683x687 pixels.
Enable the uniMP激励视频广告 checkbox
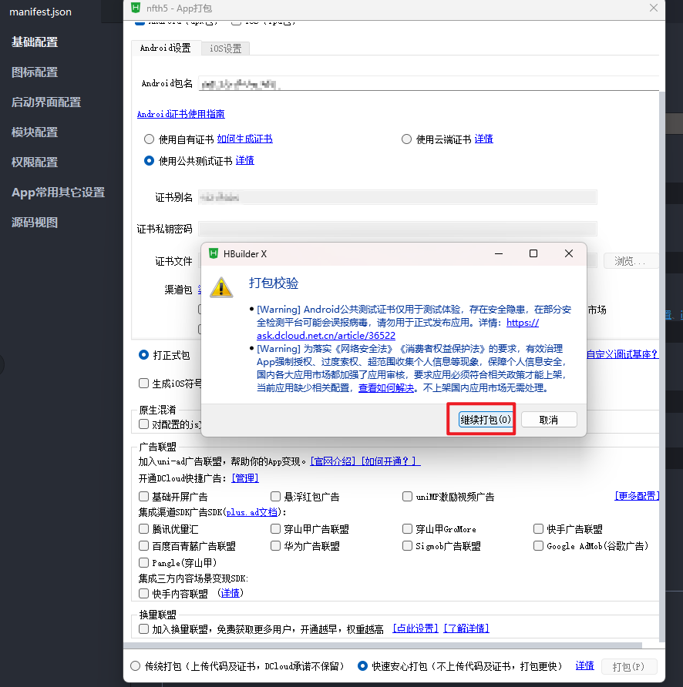pyautogui.click(x=408, y=497)
